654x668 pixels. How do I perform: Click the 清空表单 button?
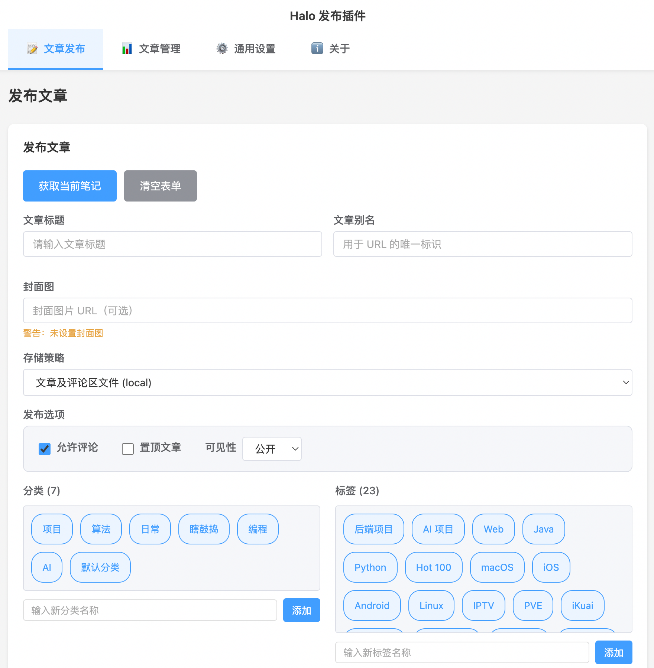[x=161, y=186]
